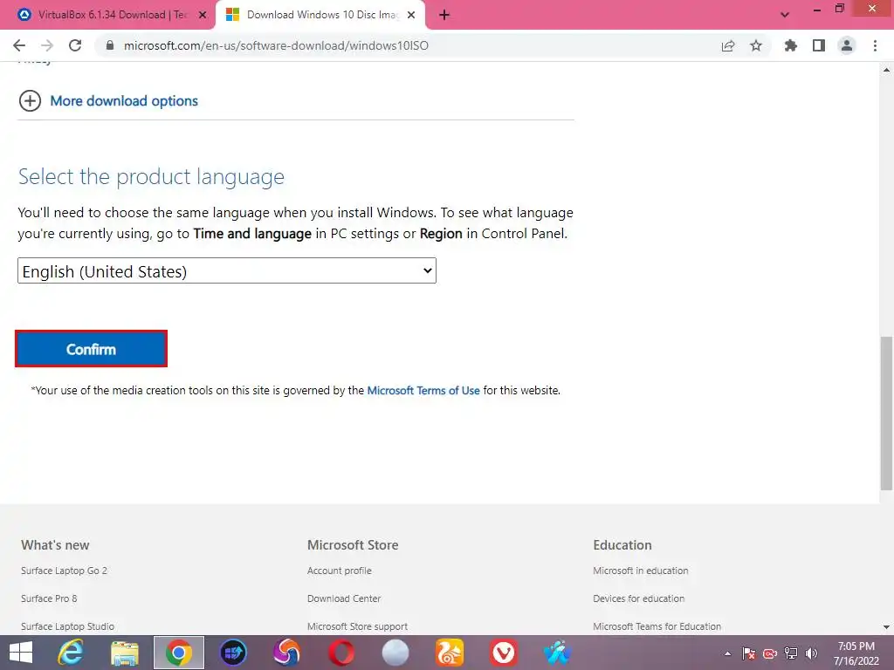Open Microsoft in education link
Image resolution: width=894 pixels, height=670 pixels.
[x=640, y=571]
